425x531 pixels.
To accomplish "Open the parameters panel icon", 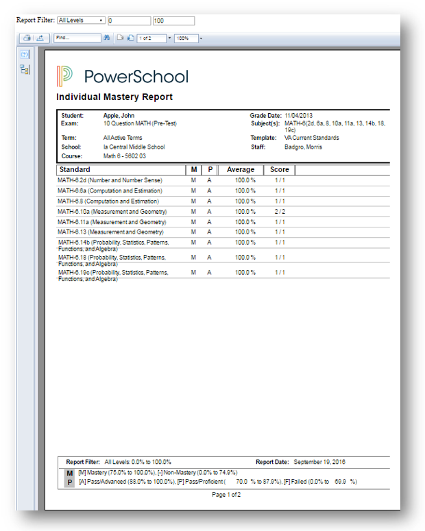I will (x=25, y=55).
